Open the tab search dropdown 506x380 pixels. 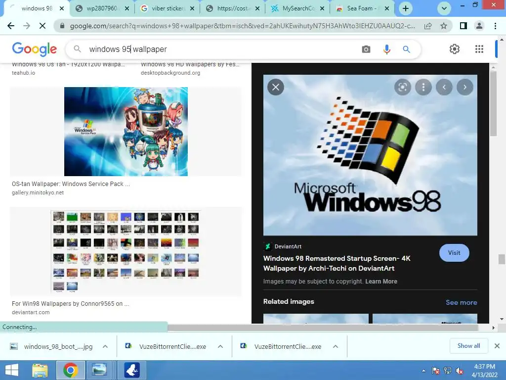(444, 8)
